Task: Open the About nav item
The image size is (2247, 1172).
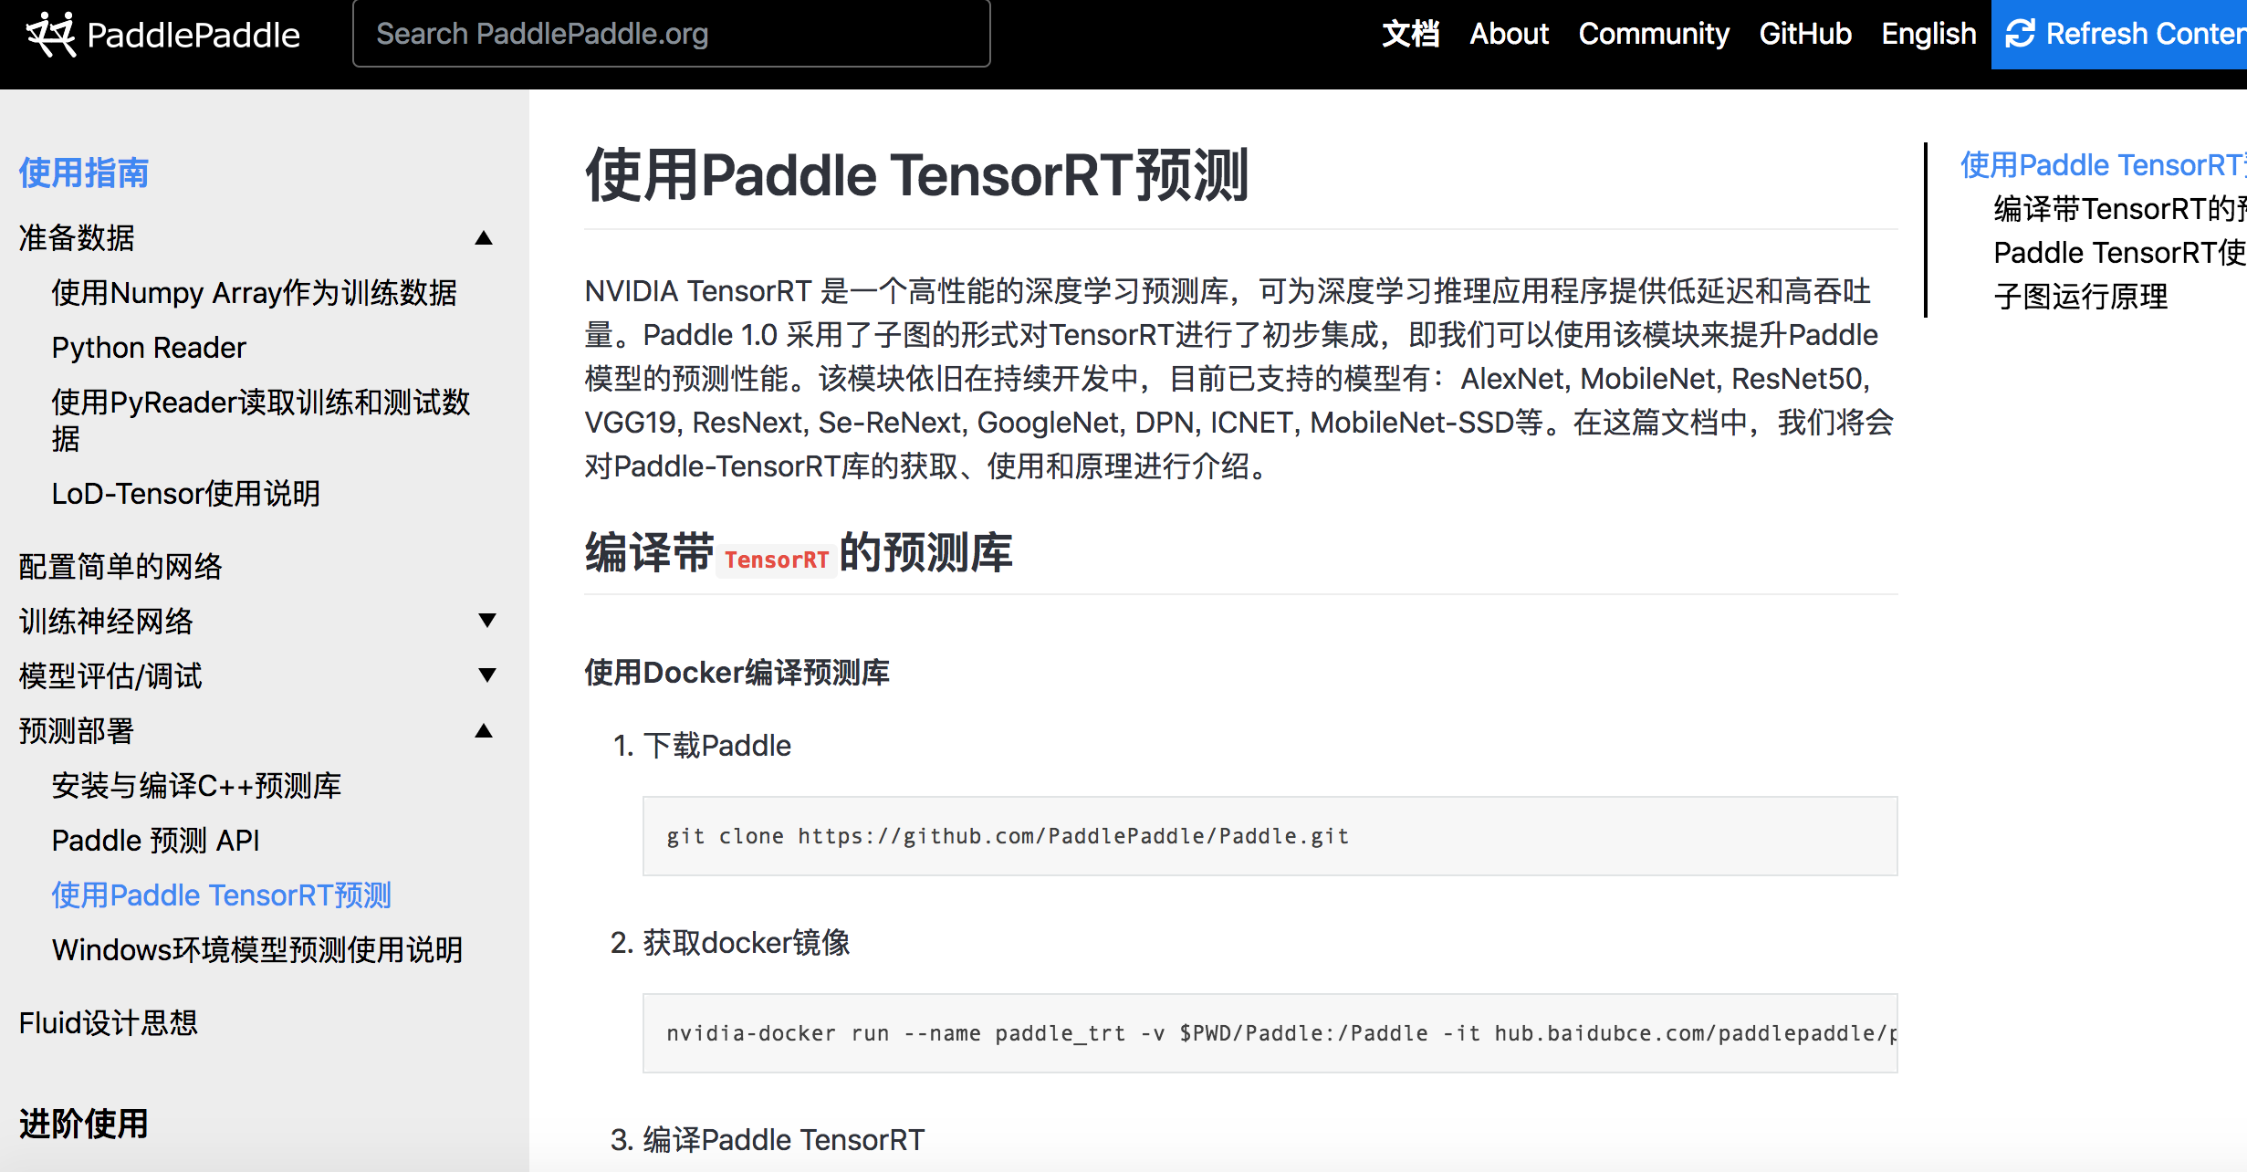Action: pyautogui.click(x=1509, y=34)
